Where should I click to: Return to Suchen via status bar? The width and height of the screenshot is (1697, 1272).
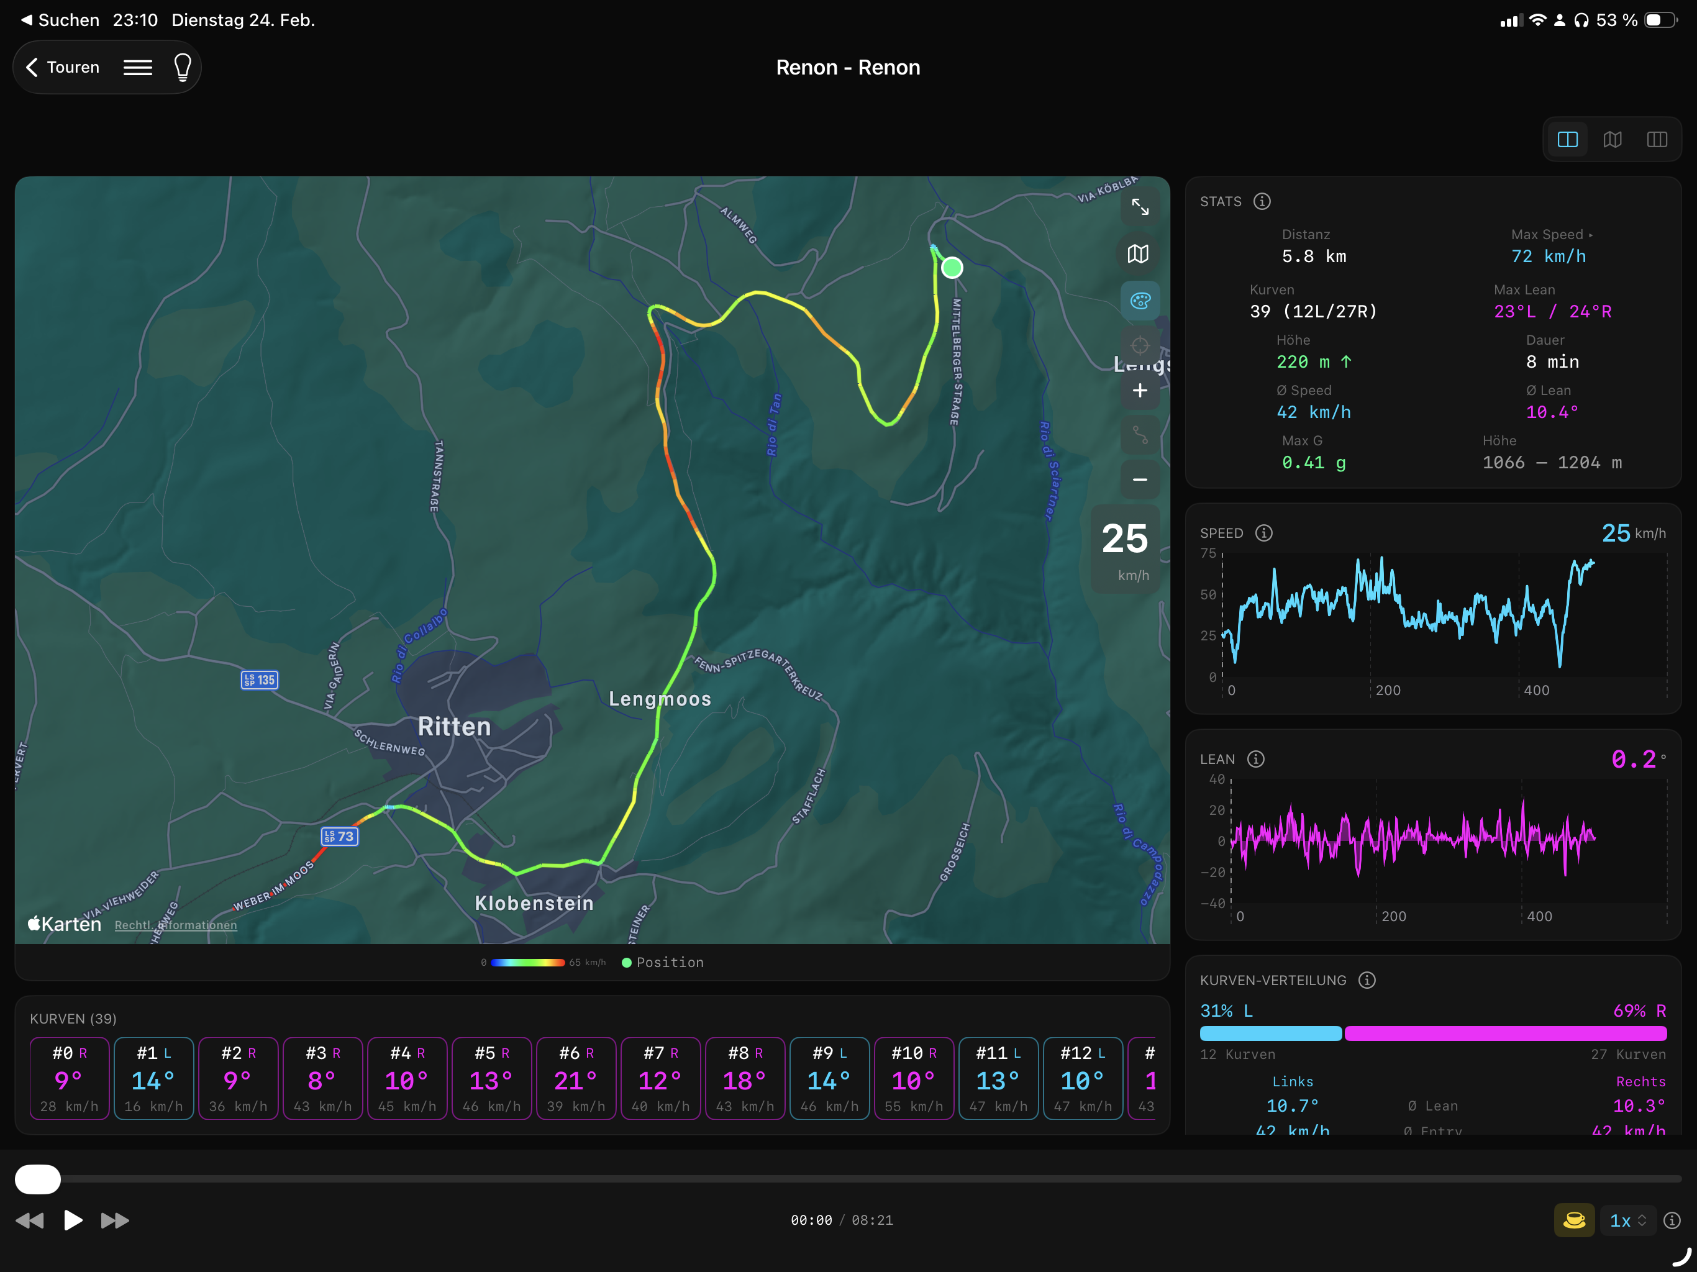point(61,20)
